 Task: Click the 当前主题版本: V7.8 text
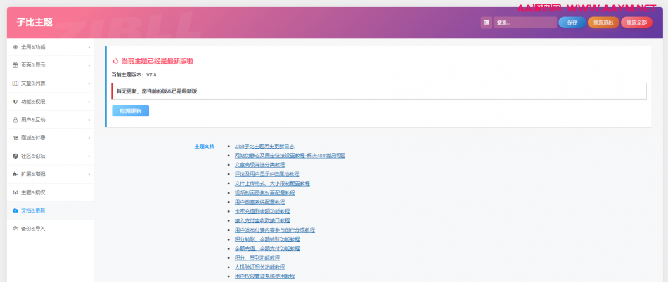(134, 75)
